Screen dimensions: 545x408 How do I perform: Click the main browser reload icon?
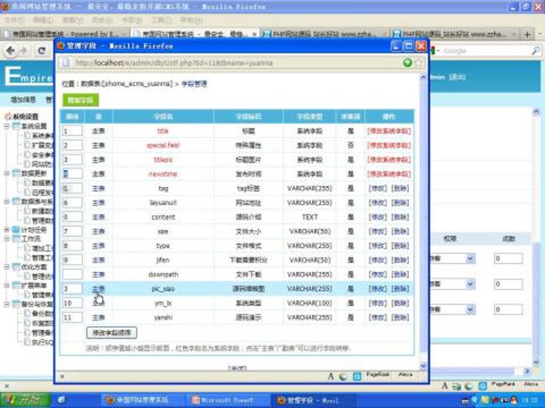pyautogui.click(x=42, y=50)
